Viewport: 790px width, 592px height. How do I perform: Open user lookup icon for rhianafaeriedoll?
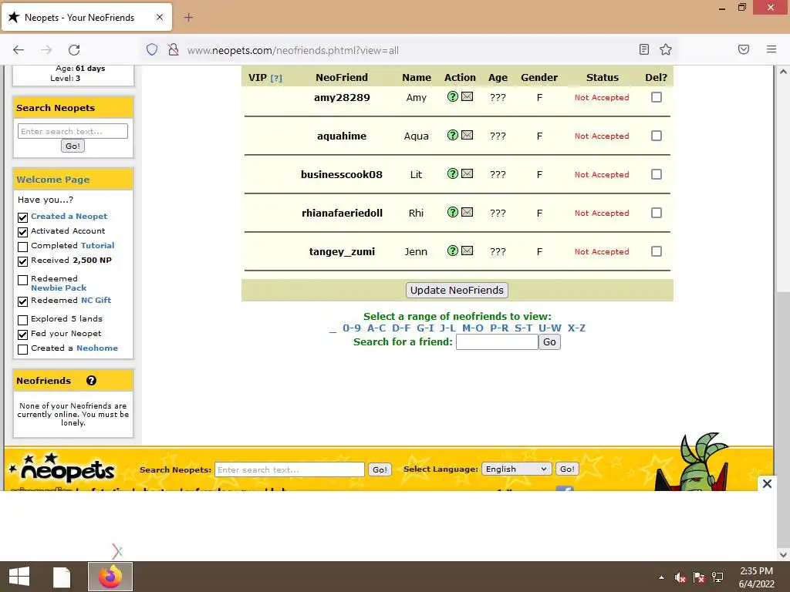point(452,212)
